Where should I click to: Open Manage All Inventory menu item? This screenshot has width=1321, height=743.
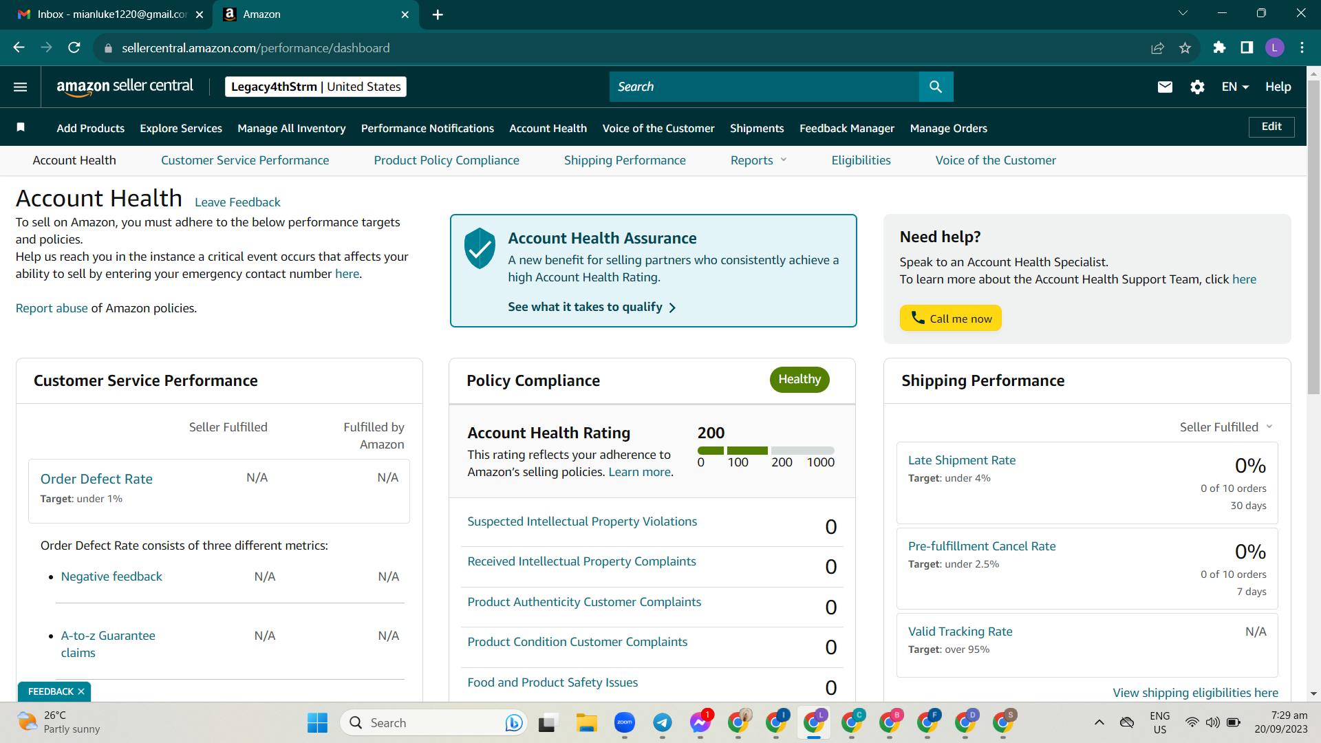pos(292,128)
